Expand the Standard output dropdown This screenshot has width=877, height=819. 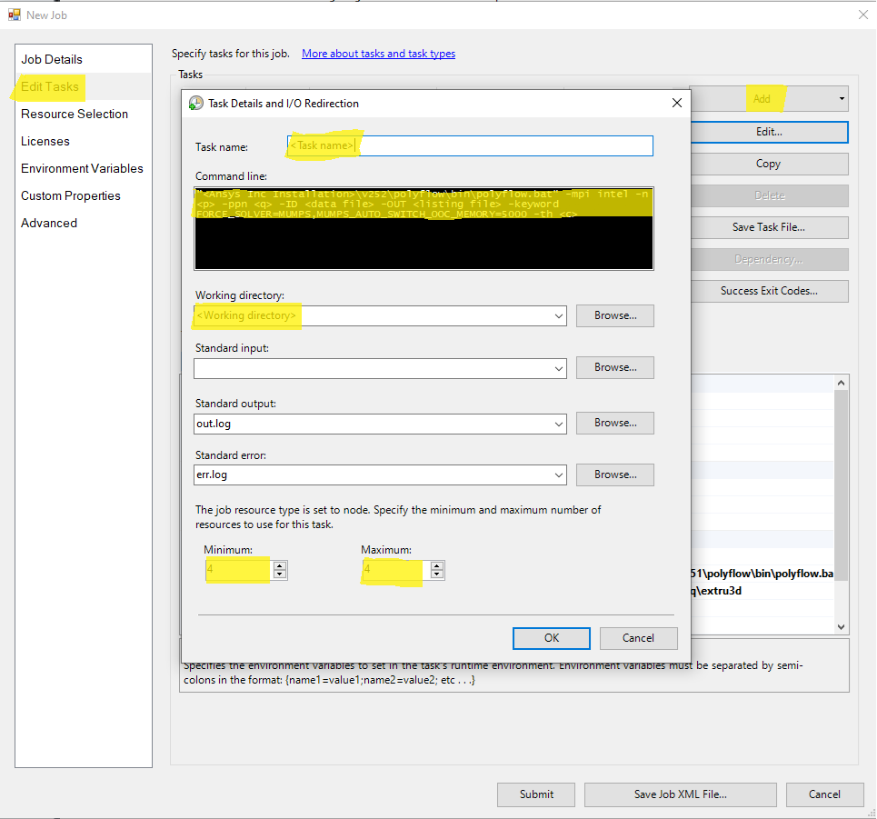pyautogui.click(x=558, y=424)
